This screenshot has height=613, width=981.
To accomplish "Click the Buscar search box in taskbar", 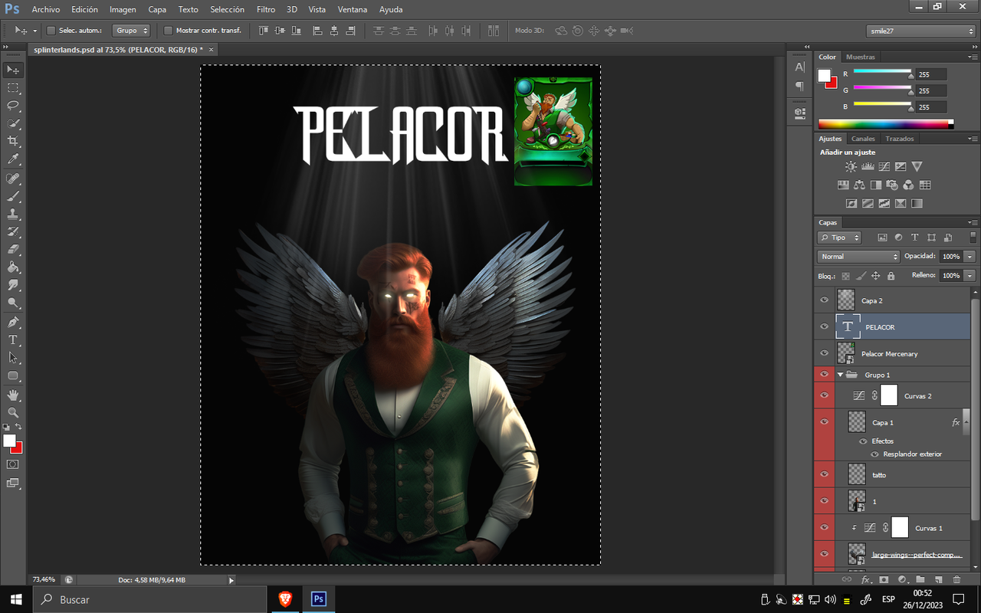I will click(150, 599).
